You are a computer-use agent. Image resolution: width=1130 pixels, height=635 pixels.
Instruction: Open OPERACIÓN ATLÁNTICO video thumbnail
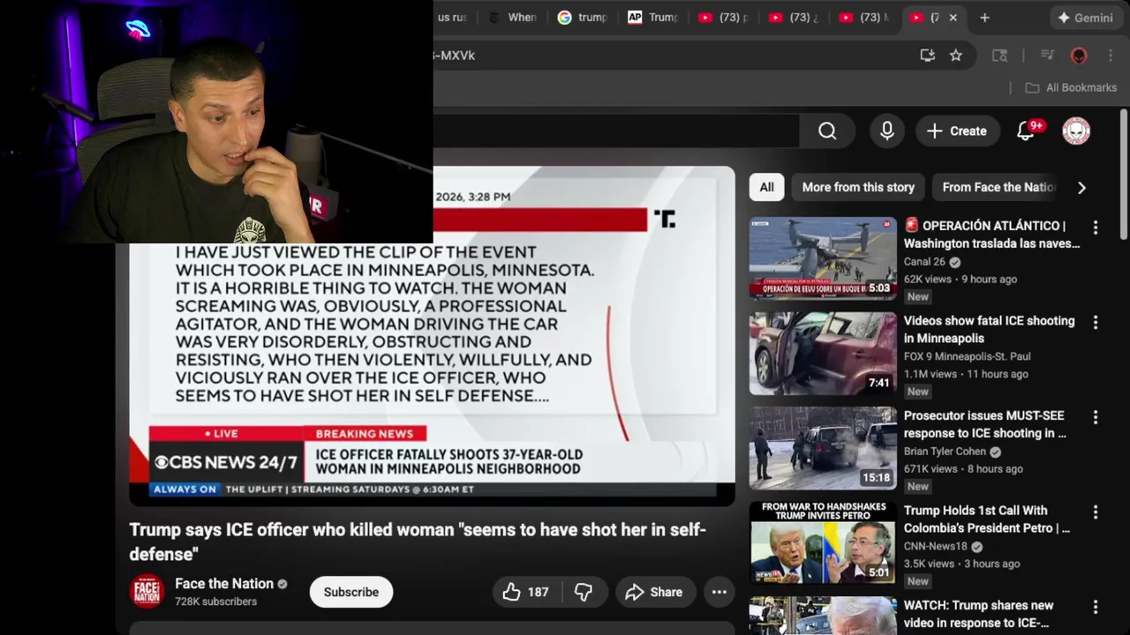pos(823,258)
